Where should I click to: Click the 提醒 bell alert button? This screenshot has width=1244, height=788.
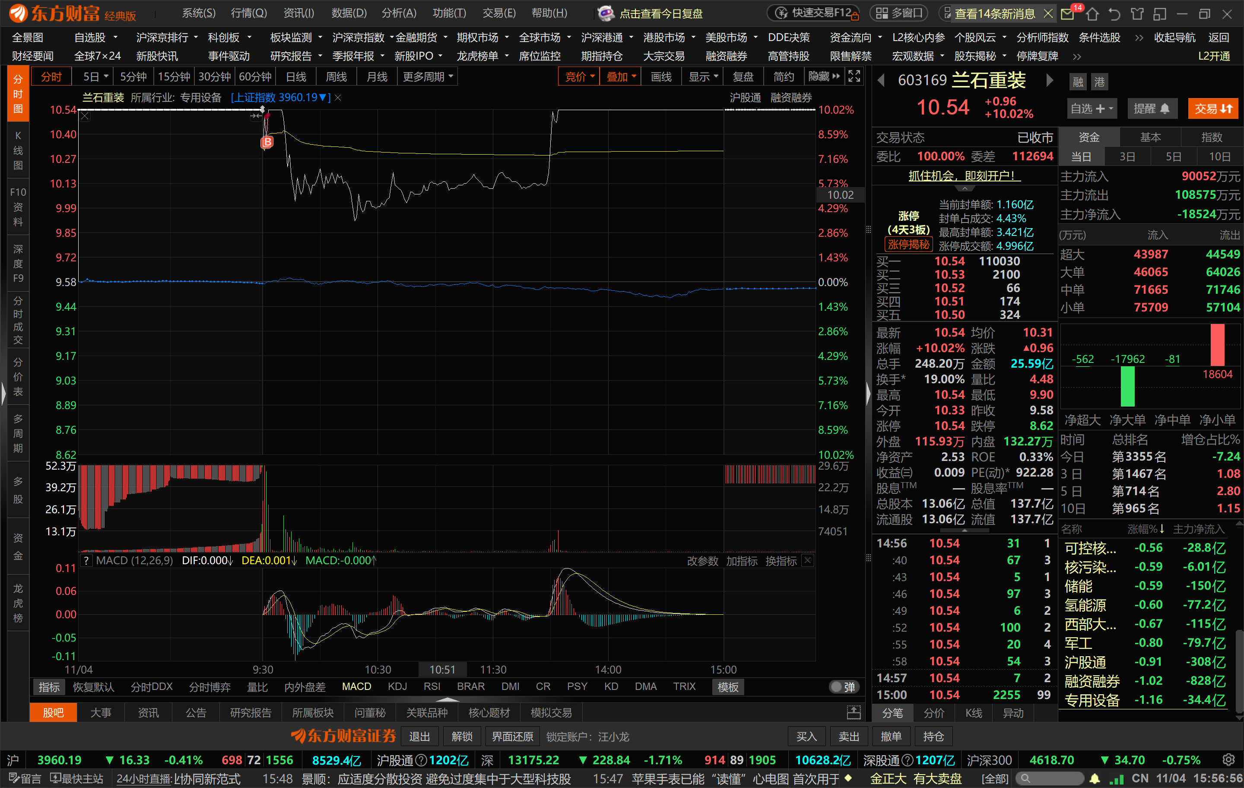(x=1152, y=108)
